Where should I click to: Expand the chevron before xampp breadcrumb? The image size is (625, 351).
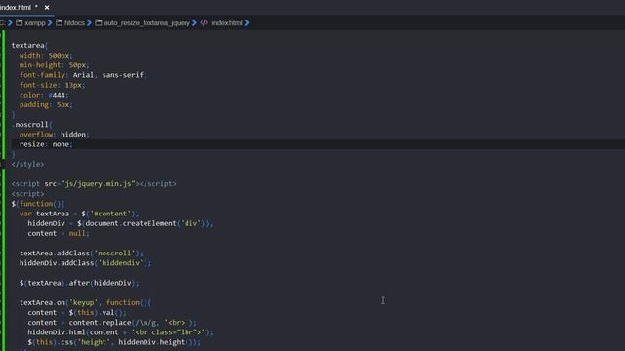click(x=10, y=23)
